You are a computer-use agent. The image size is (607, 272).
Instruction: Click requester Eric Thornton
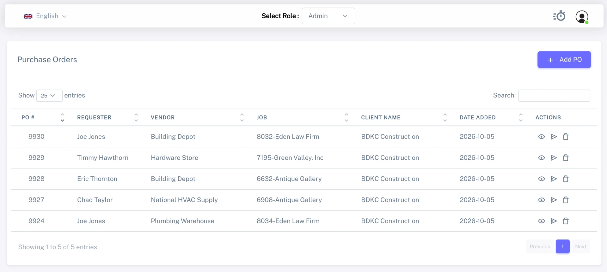tap(97, 179)
